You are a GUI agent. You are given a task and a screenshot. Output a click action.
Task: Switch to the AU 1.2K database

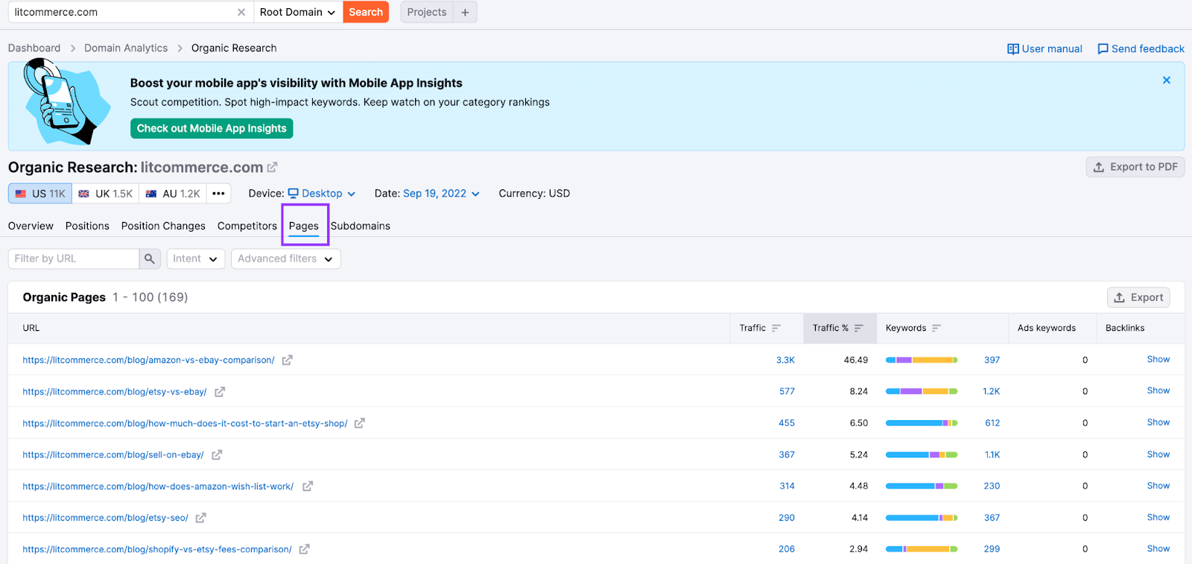pyautogui.click(x=173, y=194)
